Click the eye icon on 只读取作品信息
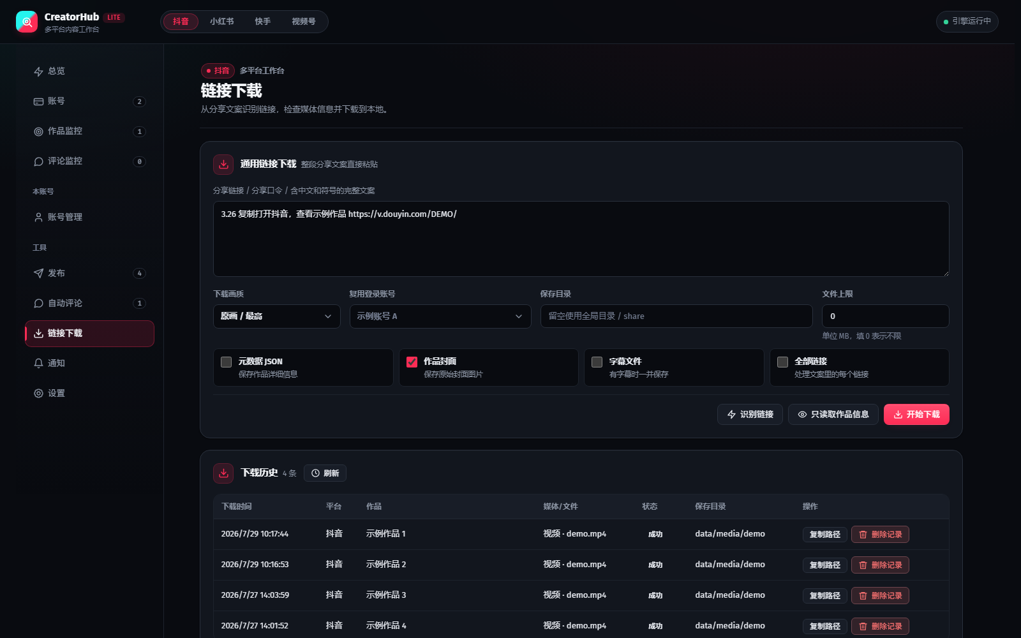 coord(802,415)
